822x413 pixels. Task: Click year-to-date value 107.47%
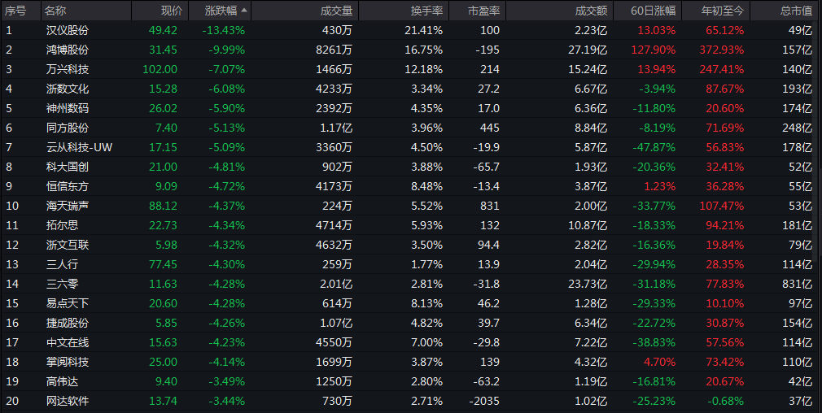coord(721,206)
